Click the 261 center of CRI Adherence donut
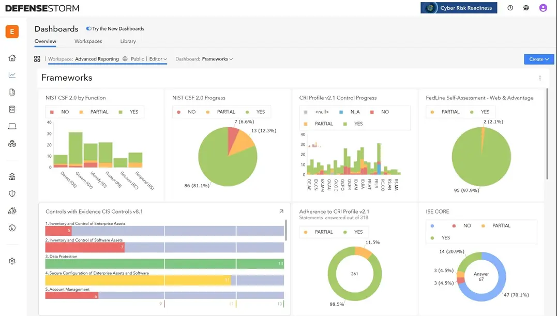This screenshot has width=557, height=316. point(354,274)
